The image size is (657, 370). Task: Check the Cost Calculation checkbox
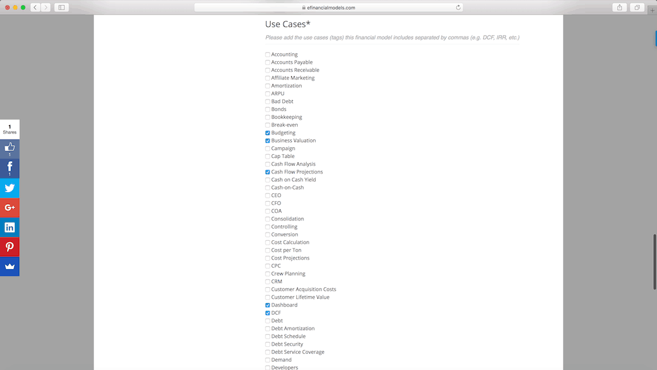[268, 242]
